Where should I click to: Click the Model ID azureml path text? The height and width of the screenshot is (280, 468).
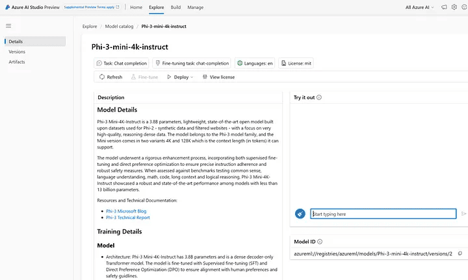point(373,253)
